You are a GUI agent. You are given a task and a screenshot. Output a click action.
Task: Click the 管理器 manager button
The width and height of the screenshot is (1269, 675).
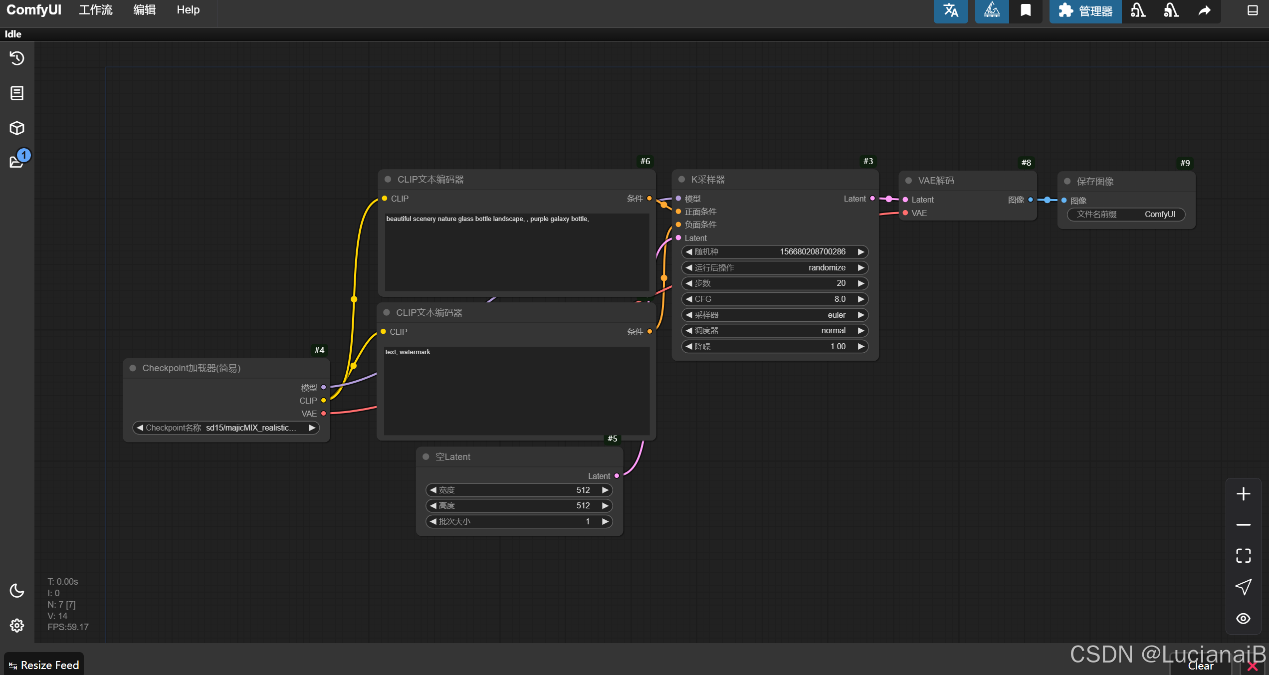point(1085,11)
